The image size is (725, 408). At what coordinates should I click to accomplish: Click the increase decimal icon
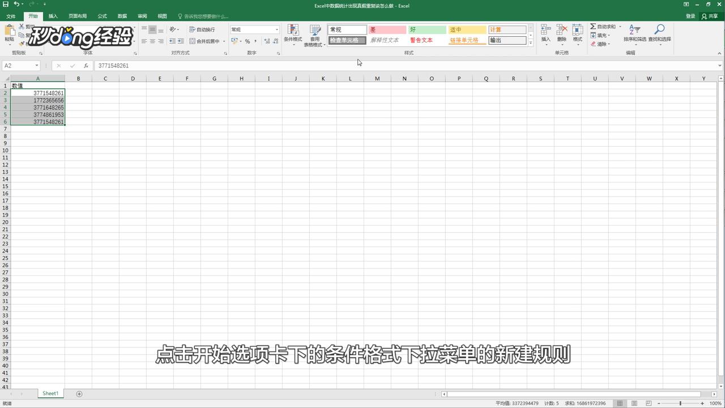coord(267,41)
